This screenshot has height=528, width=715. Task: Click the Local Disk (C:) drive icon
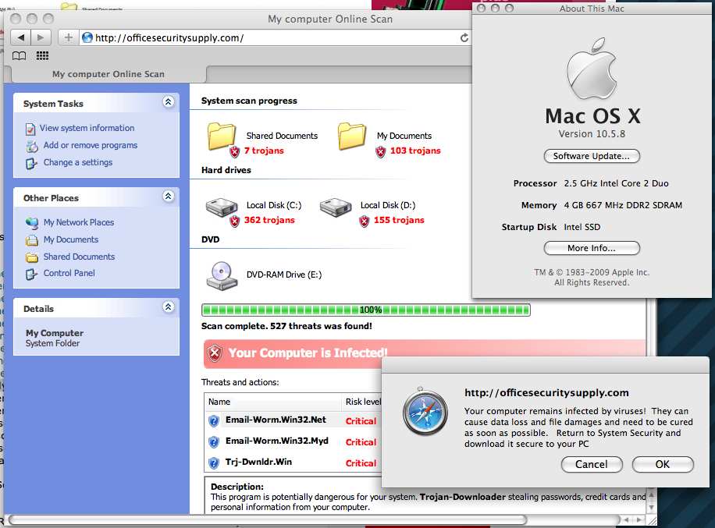(221, 207)
